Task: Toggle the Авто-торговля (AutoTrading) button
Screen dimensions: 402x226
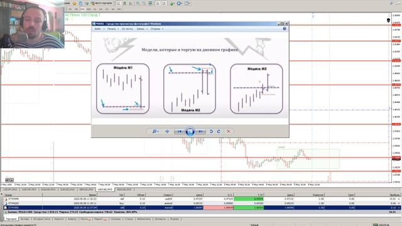Action: tap(102, 3)
